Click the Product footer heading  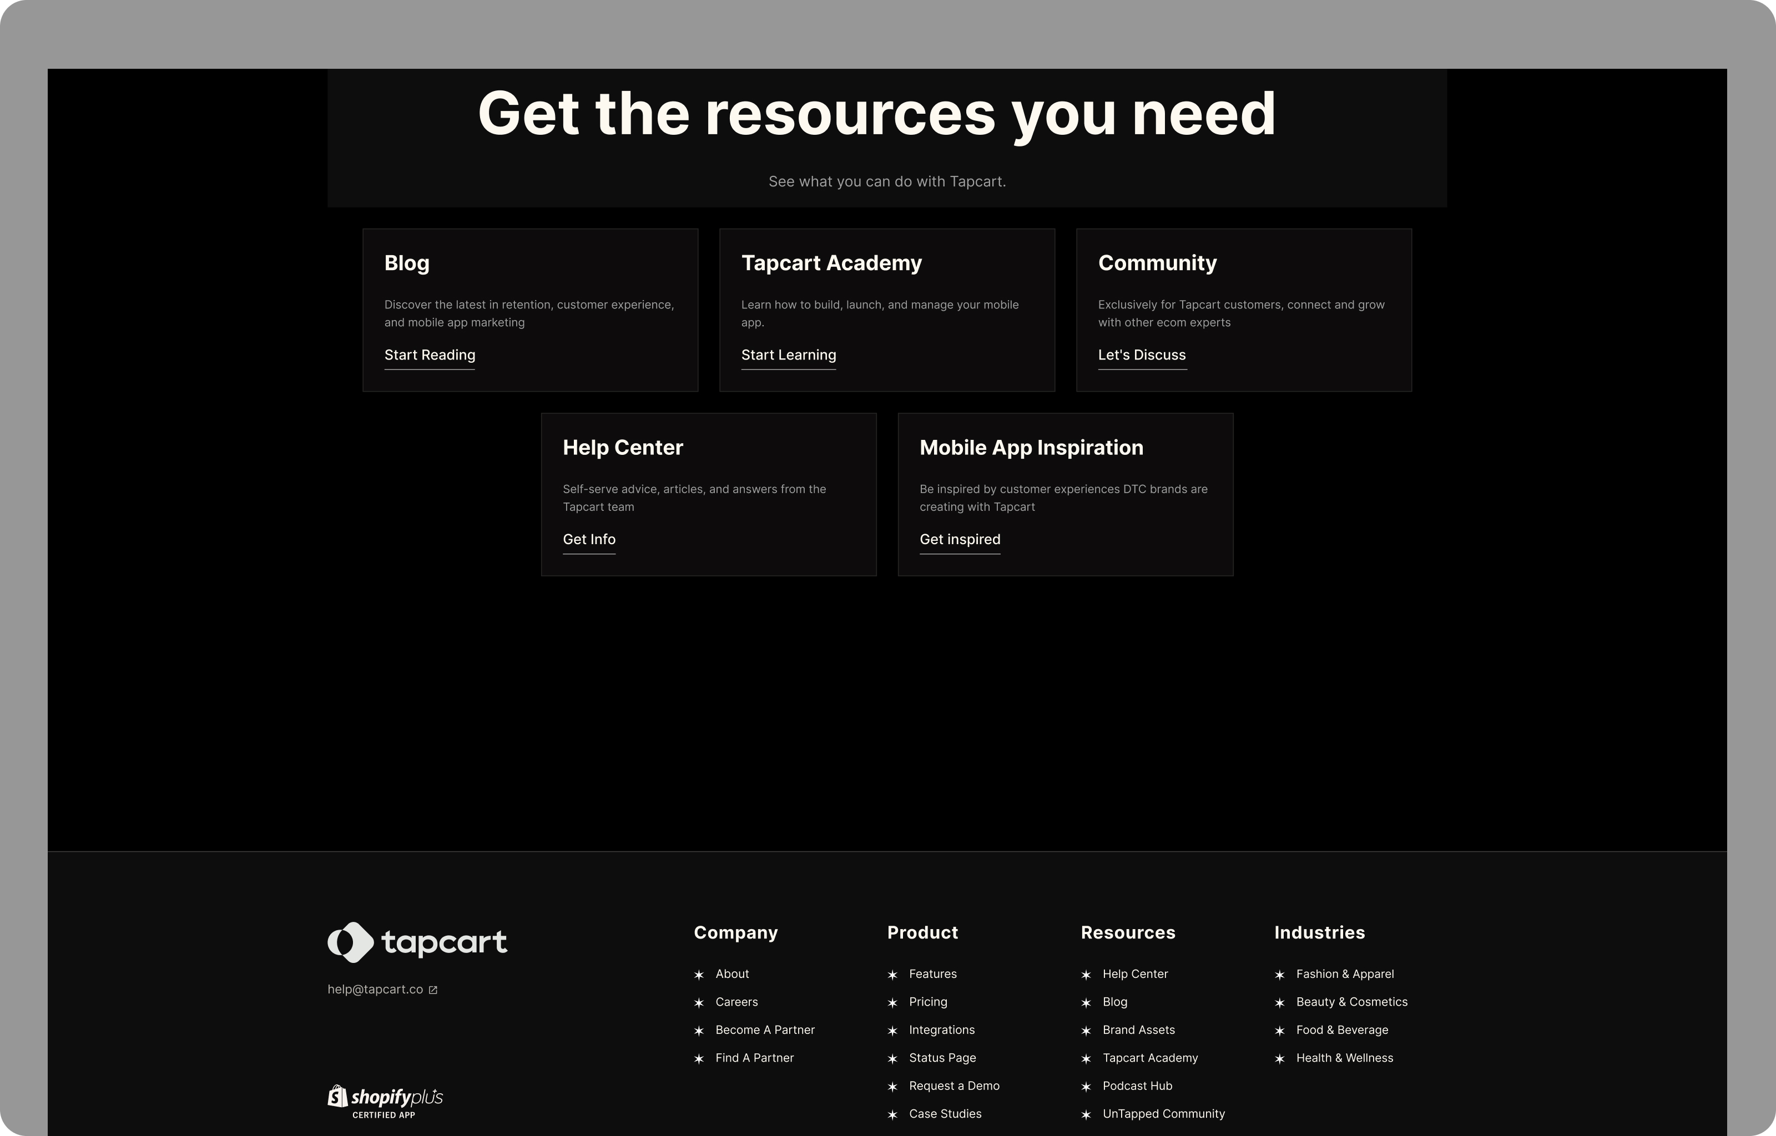tap(922, 932)
